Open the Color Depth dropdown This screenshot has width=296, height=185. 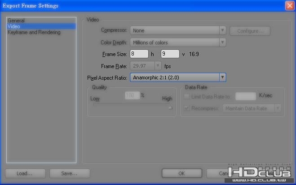(x=178, y=43)
